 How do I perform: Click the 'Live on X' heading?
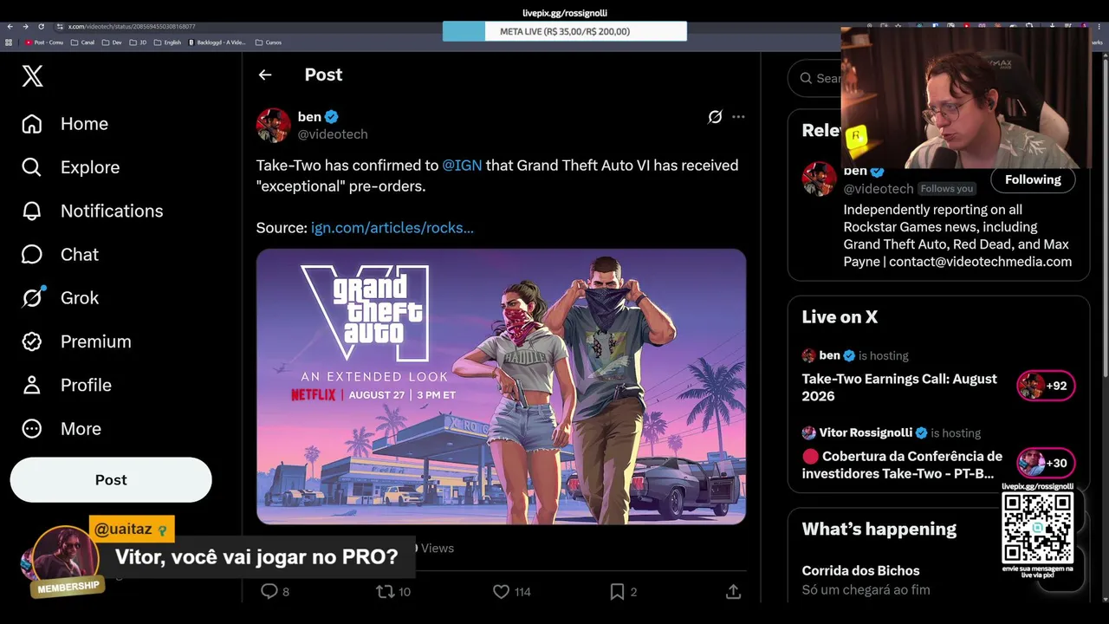click(840, 317)
